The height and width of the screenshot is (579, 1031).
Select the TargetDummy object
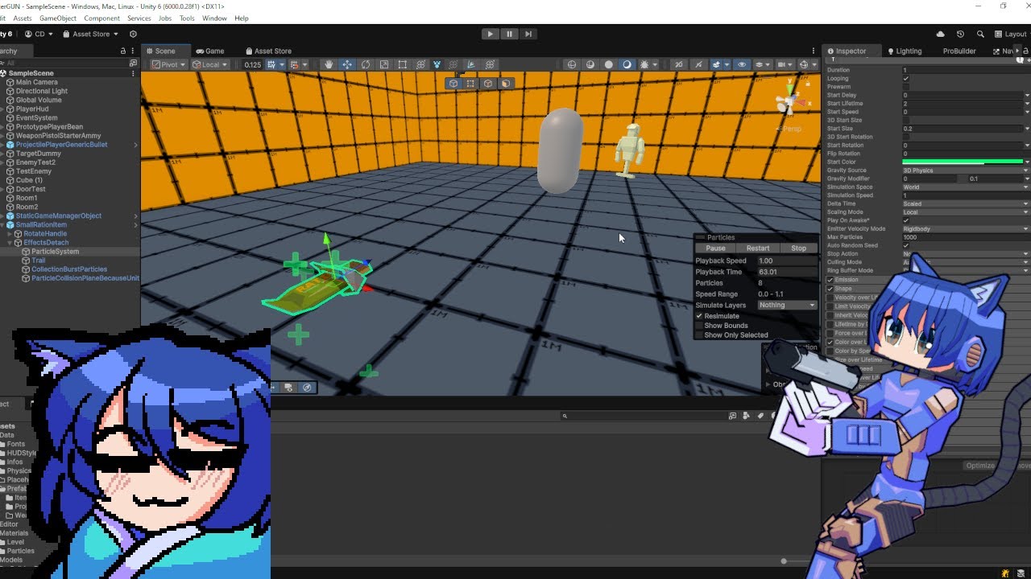coord(39,154)
